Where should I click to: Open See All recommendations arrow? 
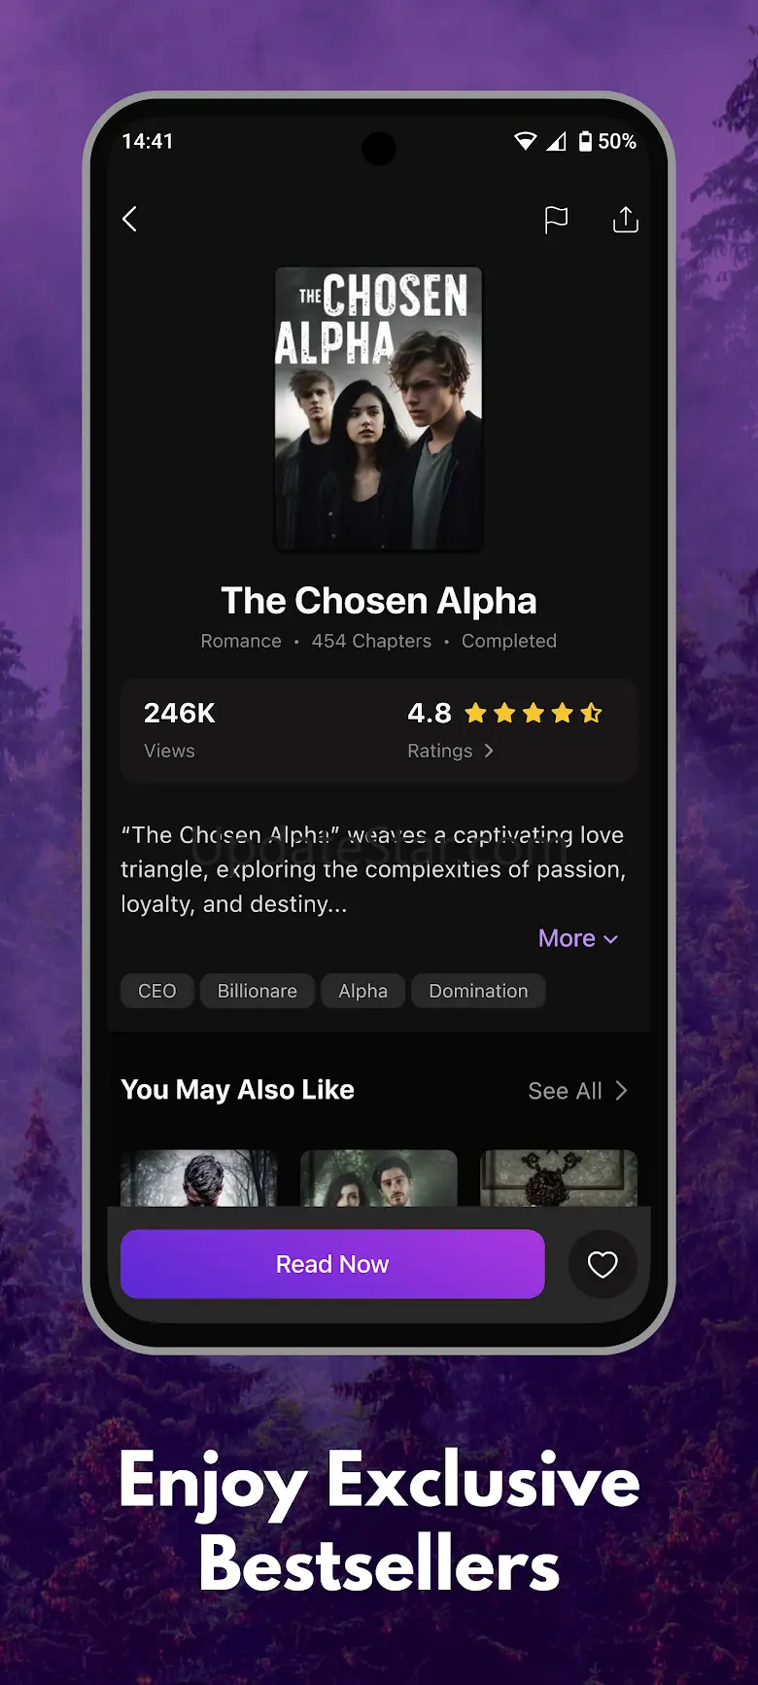[x=621, y=1091]
